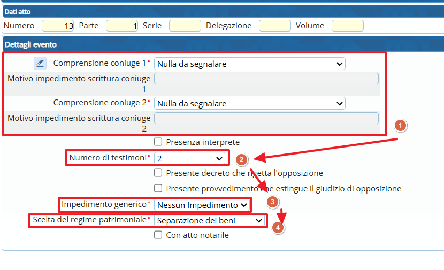Image resolution: width=444 pixels, height=270 pixels.
Task: Click the red annotation marker number 1
Action: (x=401, y=126)
